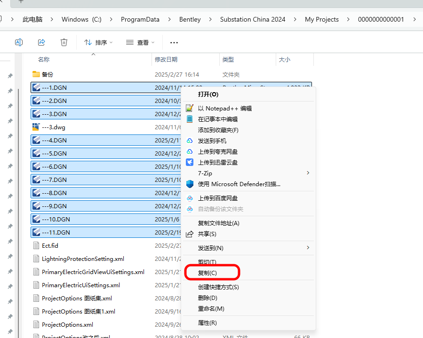Click the Rename icon in toolbar
Screen dimensions: 423x338
tap(19, 42)
